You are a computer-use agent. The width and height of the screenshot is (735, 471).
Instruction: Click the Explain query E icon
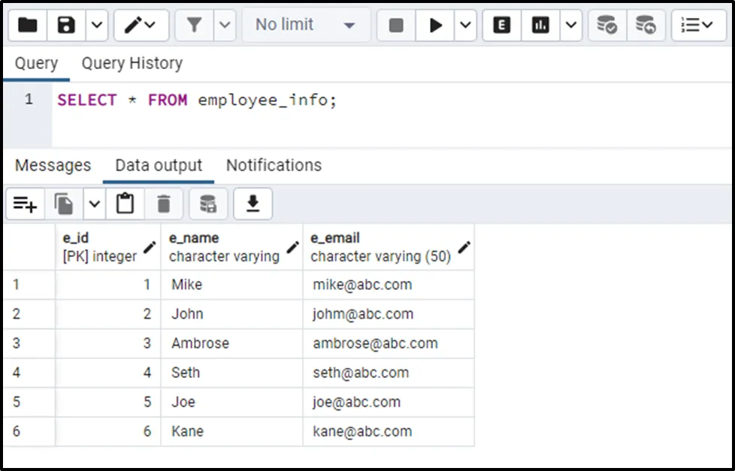pyautogui.click(x=501, y=26)
